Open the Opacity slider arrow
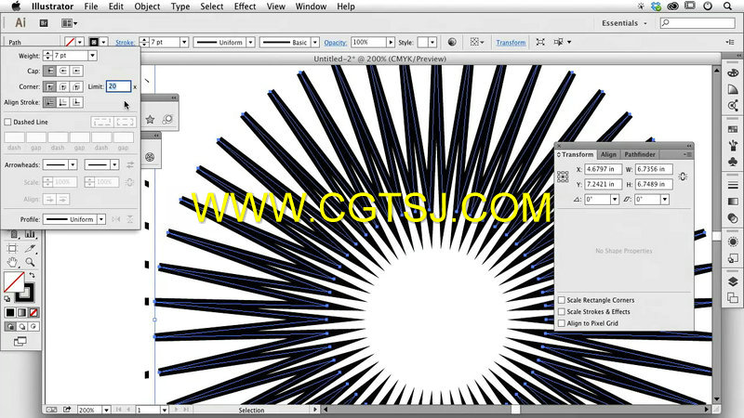Screen dimensions: 744x418 pyautogui.click(x=391, y=42)
